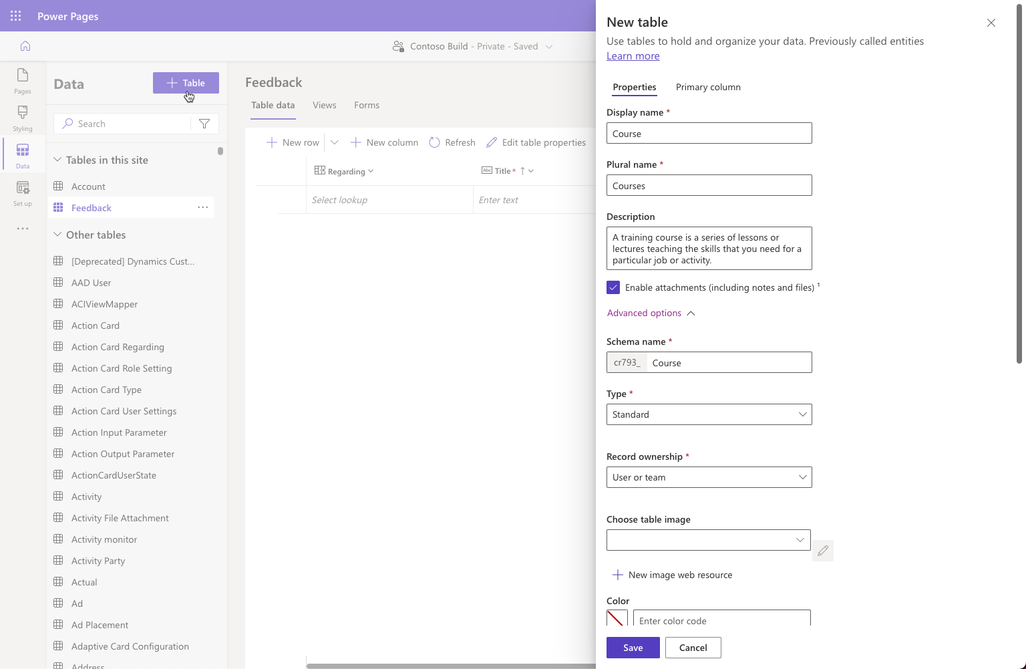This screenshot has width=1026, height=669.
Task: Switch to the Primary column tab
Action: [x=708, y=87]
